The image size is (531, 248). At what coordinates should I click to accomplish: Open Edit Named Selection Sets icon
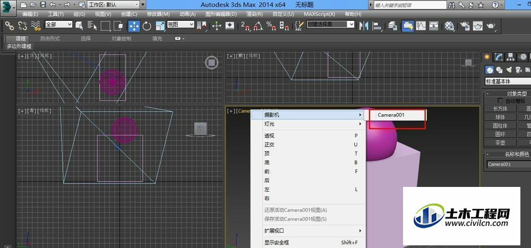(298, 25)
